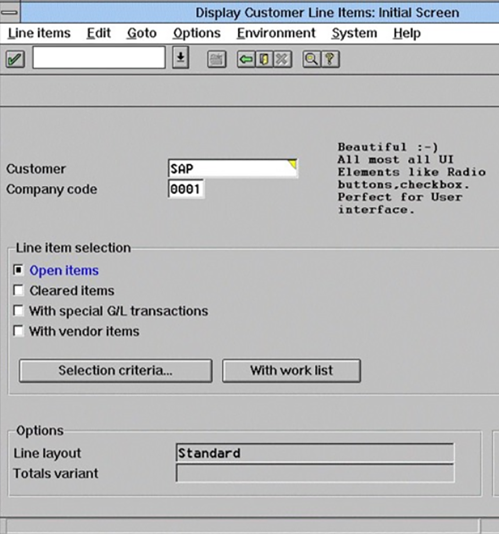Click the greyed-out Save icon in toolbar
The width and height of the screenshot is (499, 534).
(x=216, y=59)
